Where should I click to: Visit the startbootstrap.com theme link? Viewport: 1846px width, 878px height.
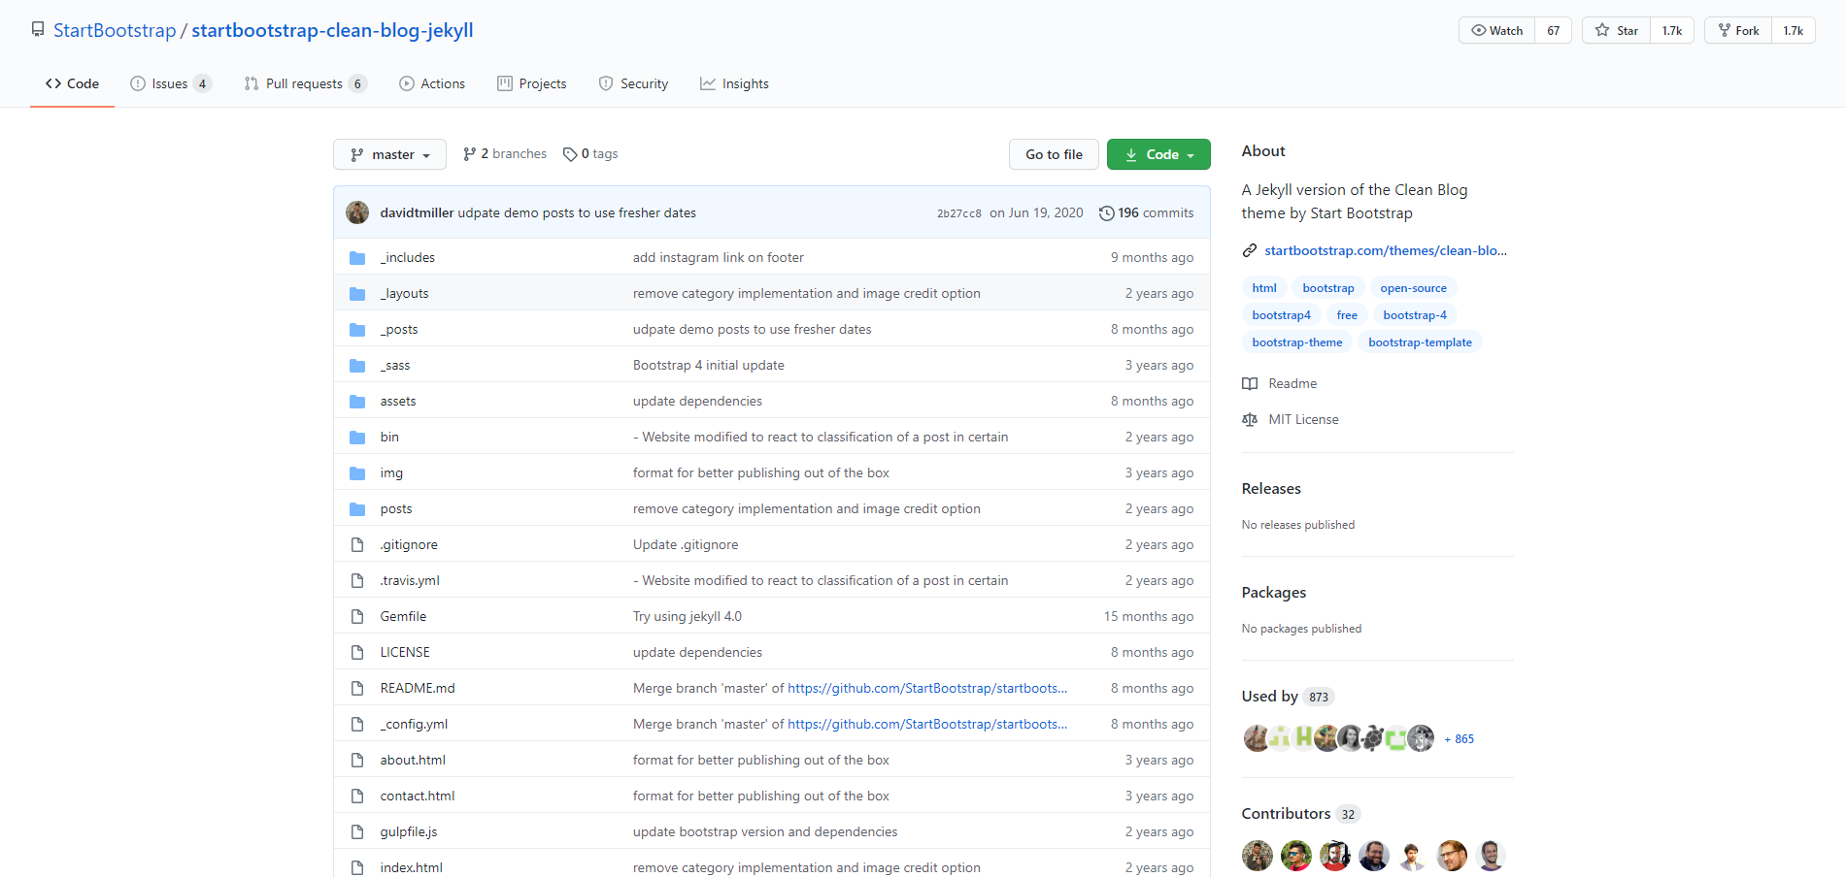1386,250
